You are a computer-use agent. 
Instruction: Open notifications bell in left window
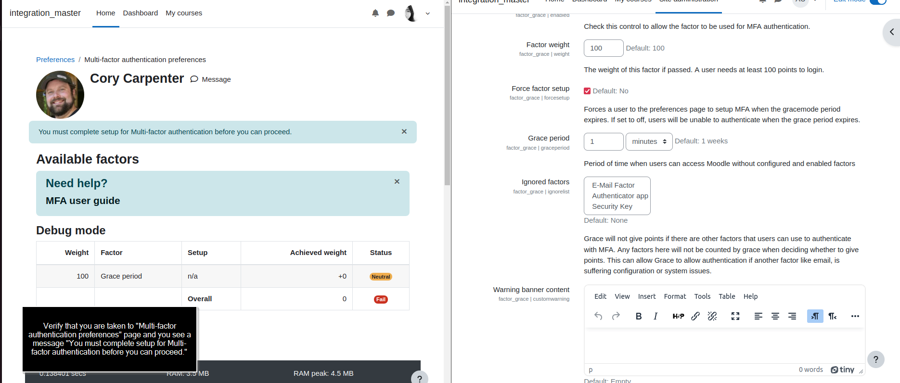(375, 13)
